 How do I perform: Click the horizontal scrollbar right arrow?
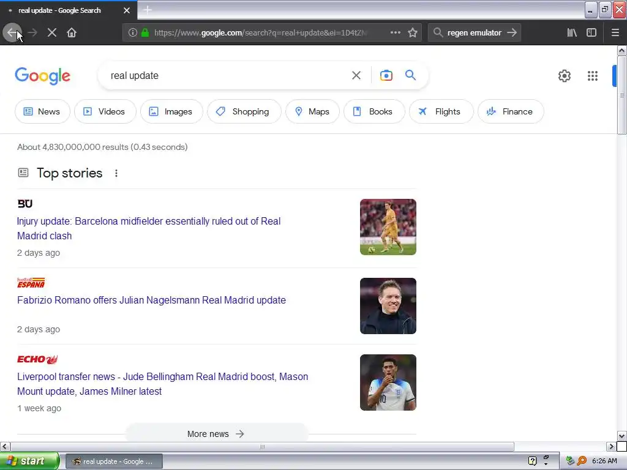(611, 446)
